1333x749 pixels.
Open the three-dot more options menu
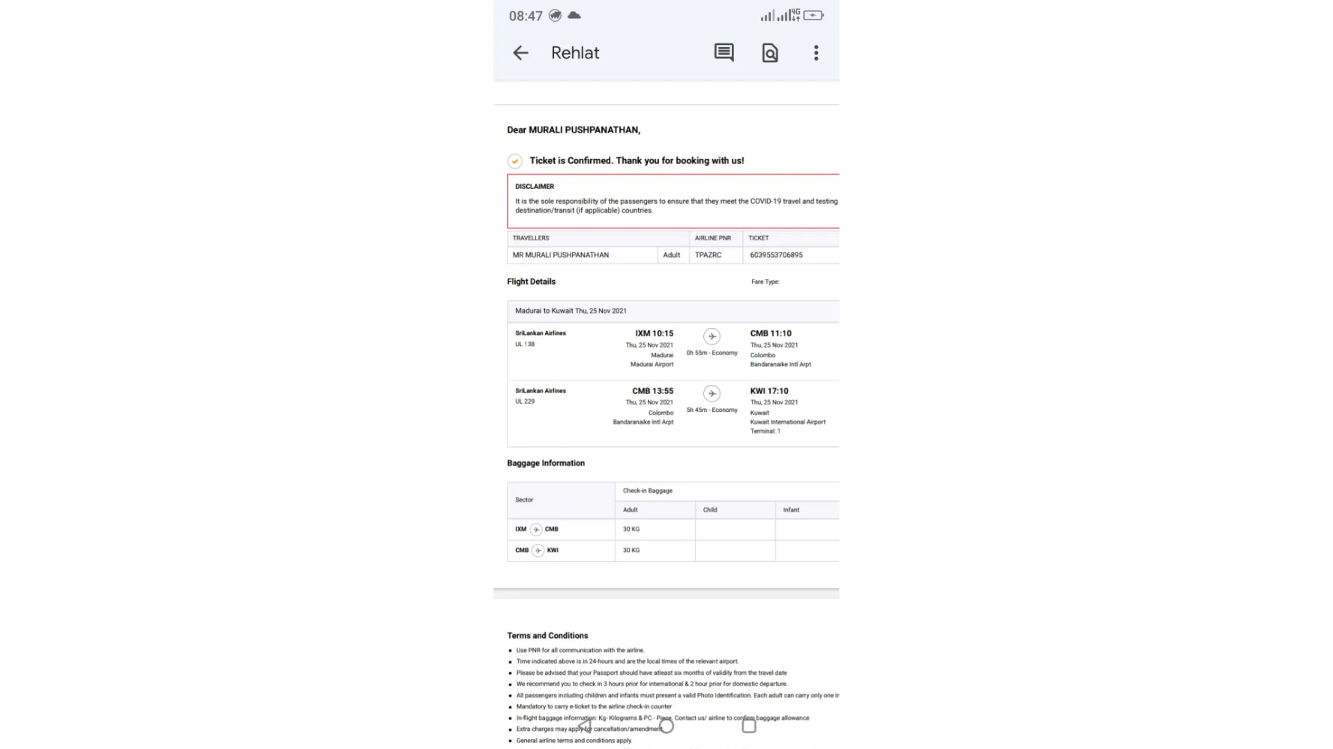816,52
